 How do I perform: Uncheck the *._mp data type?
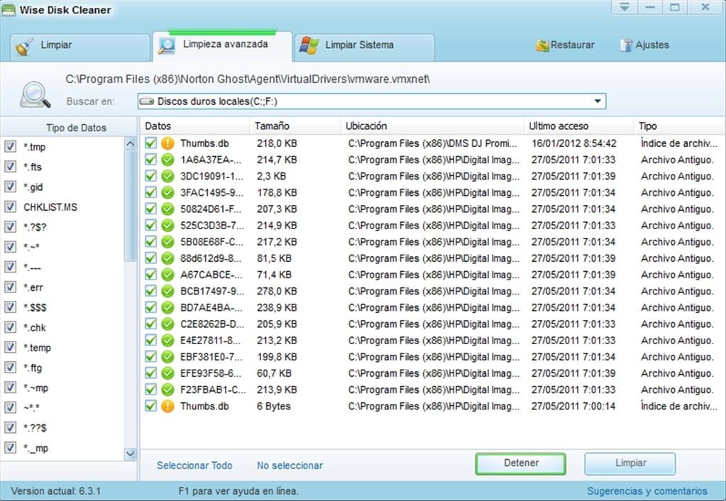point(10,448)
